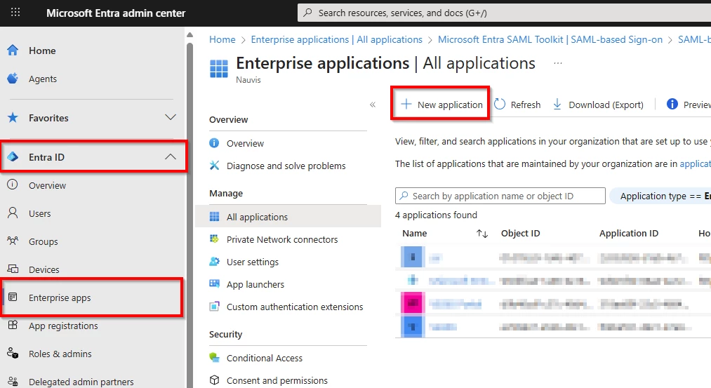Click the Object ID column header
711x388 pixels.
pyautogui.click(x=520, y=234)
